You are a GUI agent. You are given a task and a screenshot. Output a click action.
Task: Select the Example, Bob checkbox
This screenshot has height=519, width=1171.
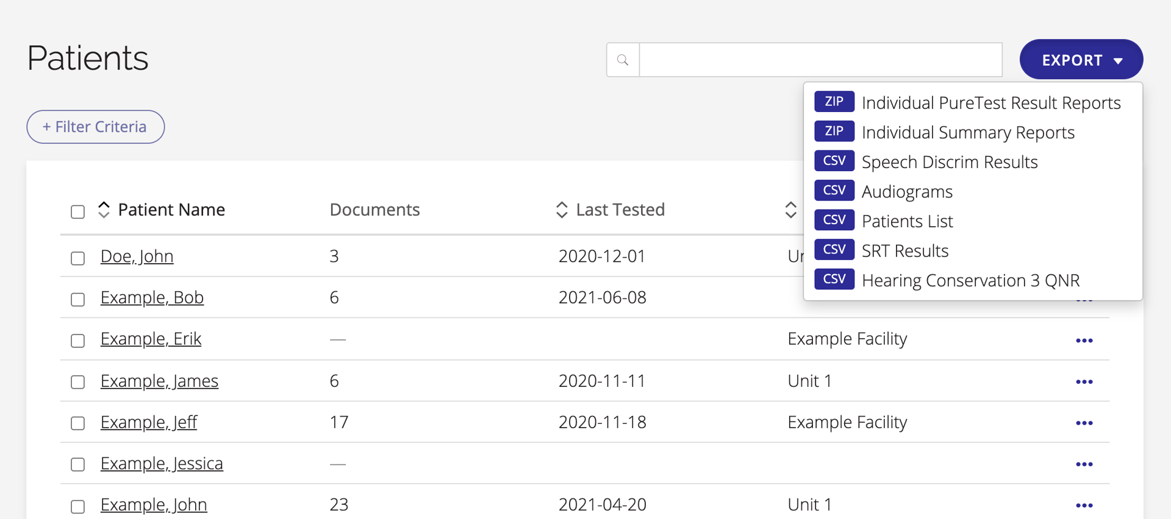77,299
